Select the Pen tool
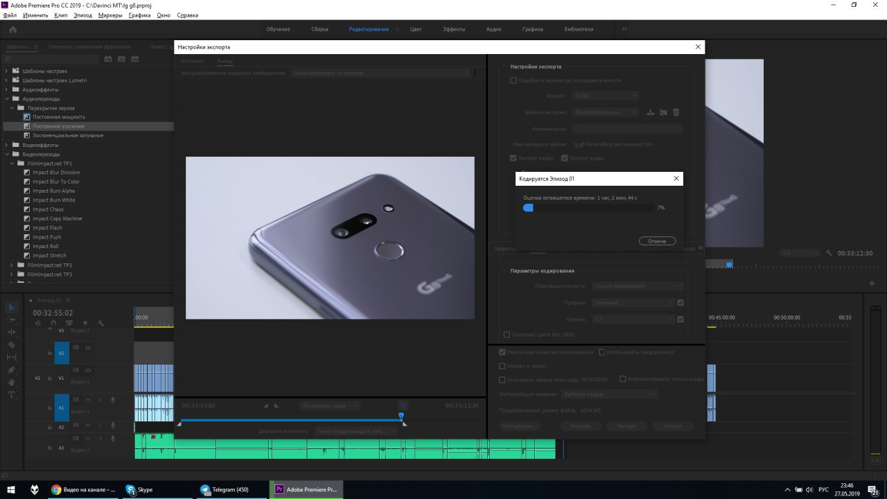This screenshot has height=499, width=887. (11, 369)
